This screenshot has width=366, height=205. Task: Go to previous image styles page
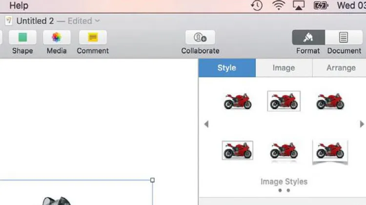(206, 124)
